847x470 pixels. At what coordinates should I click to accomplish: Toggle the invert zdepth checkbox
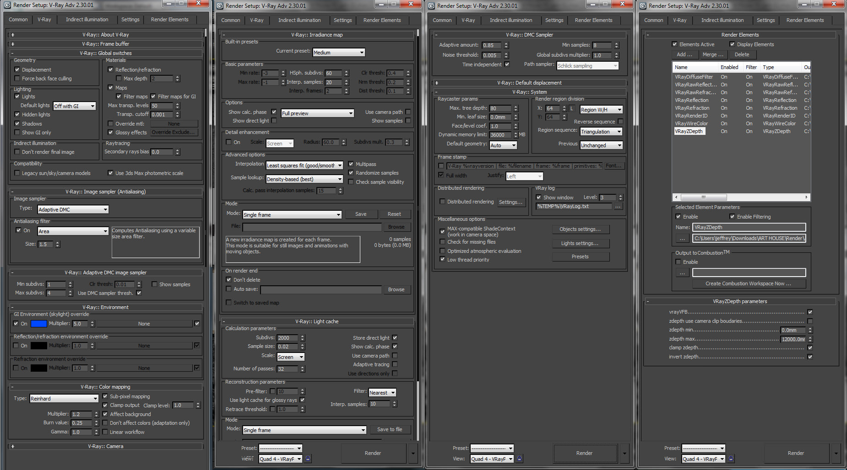[810, 357]
